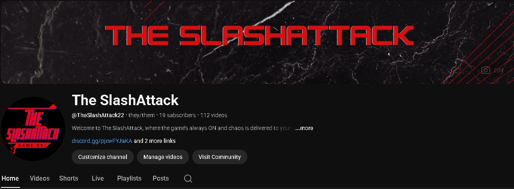Image resolution: width=514 pixels, height=189 pixels.
Task: Select the Home tab
Action: coord(10,179)
